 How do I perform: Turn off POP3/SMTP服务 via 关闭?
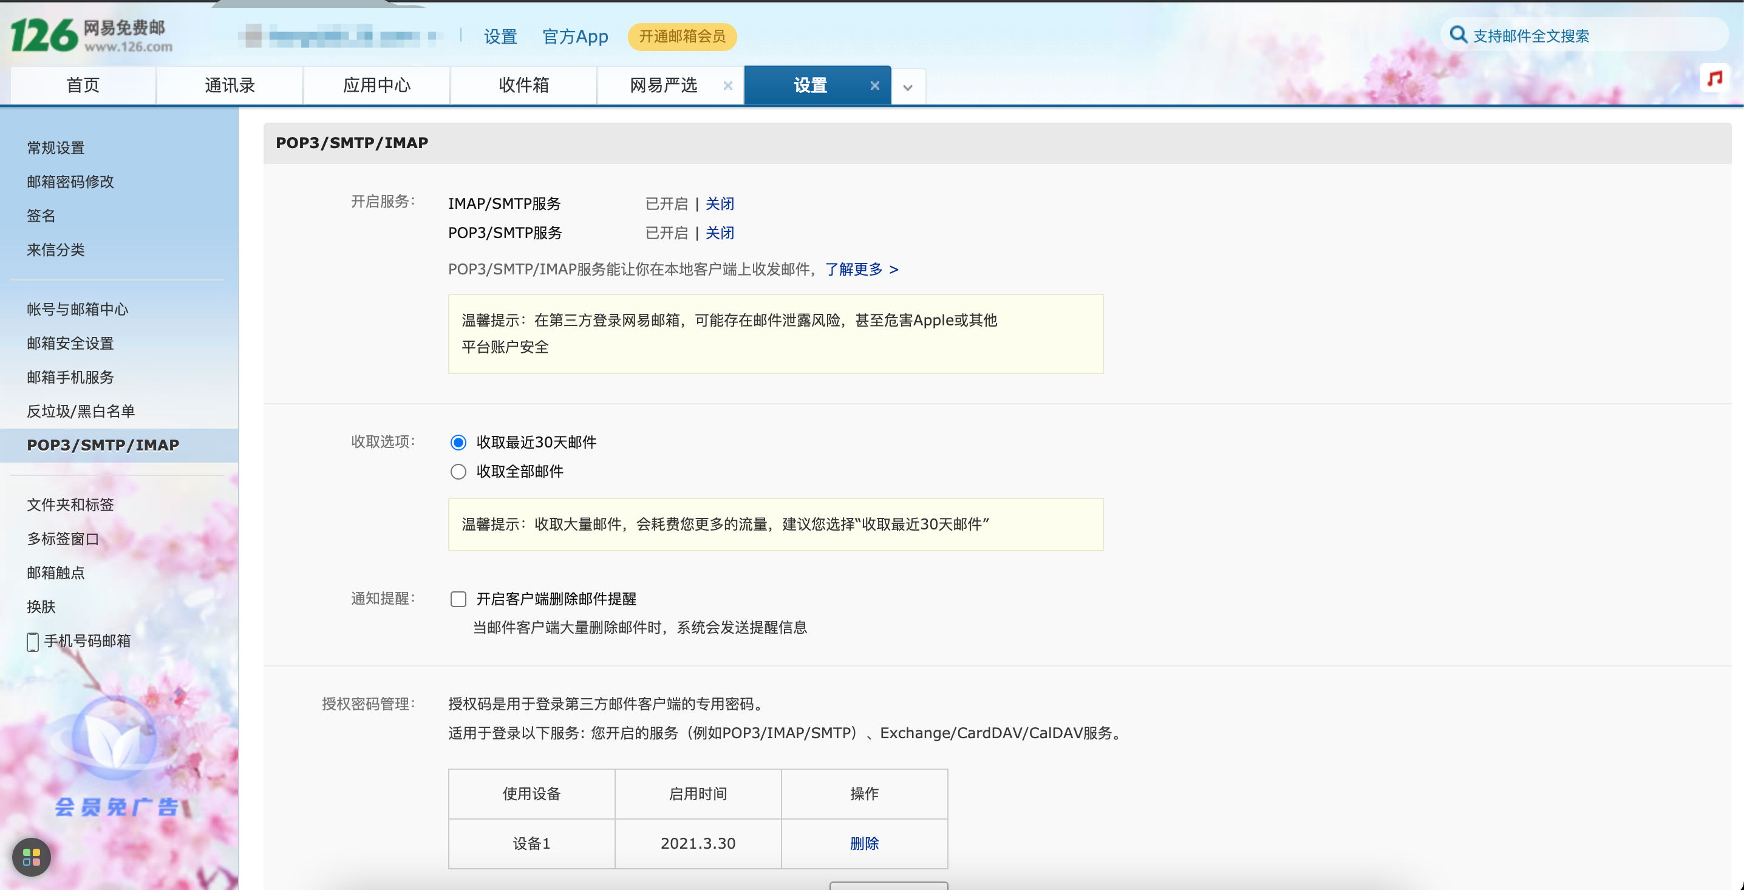[x=720, y=233]
